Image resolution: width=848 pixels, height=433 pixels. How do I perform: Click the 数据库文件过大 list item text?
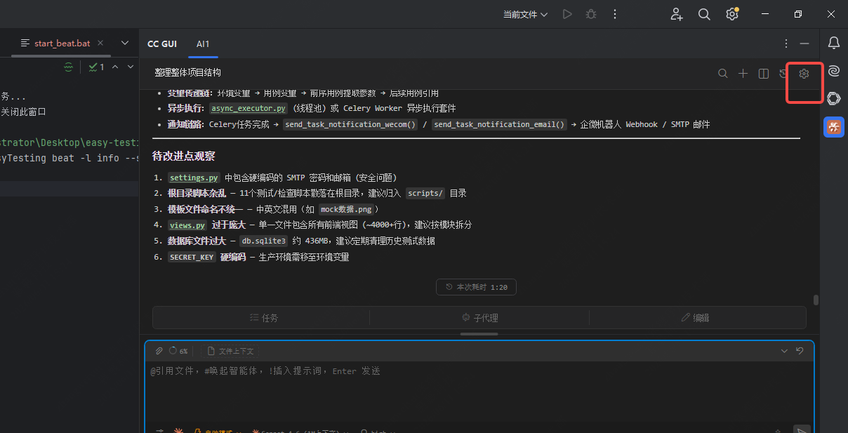[197, 241]
